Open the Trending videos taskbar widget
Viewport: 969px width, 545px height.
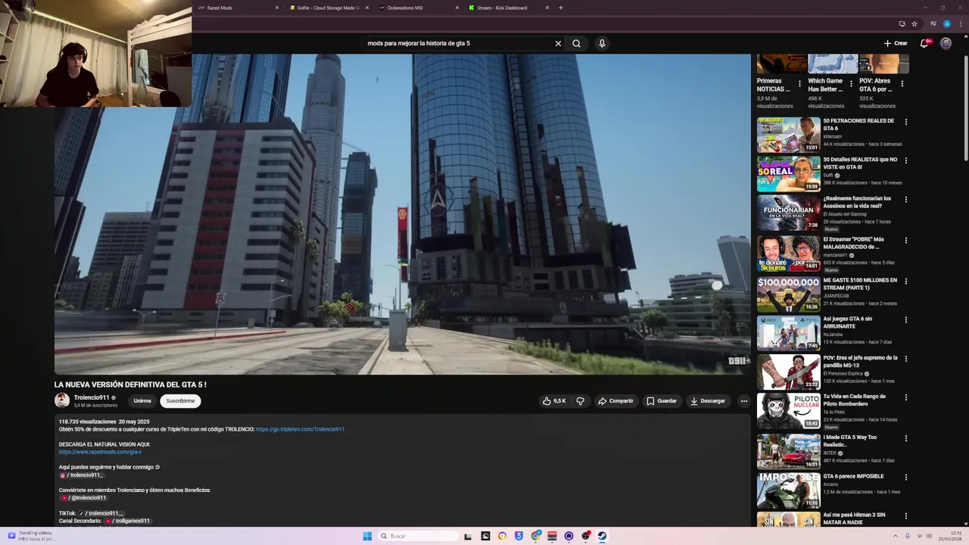point(30,536)
